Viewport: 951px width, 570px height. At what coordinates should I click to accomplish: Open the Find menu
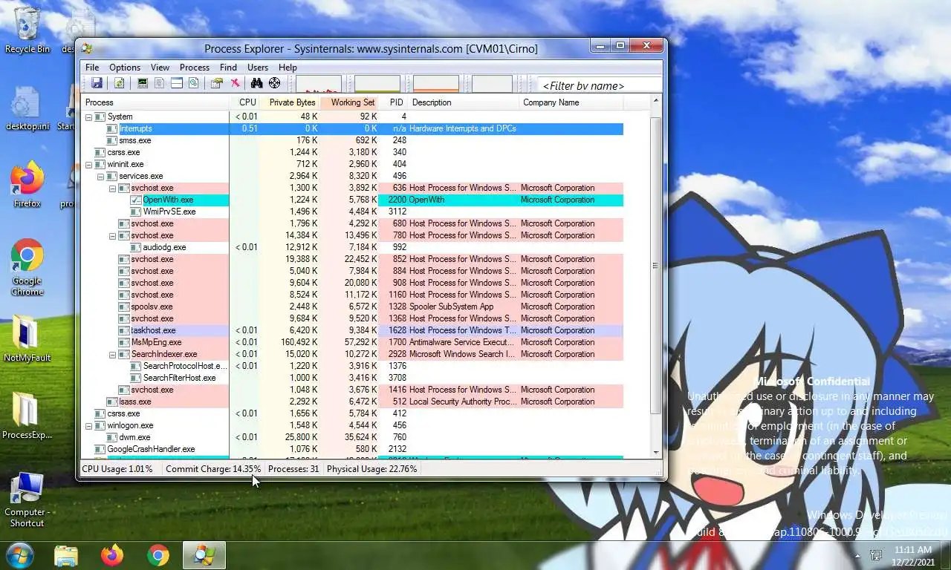228,67
